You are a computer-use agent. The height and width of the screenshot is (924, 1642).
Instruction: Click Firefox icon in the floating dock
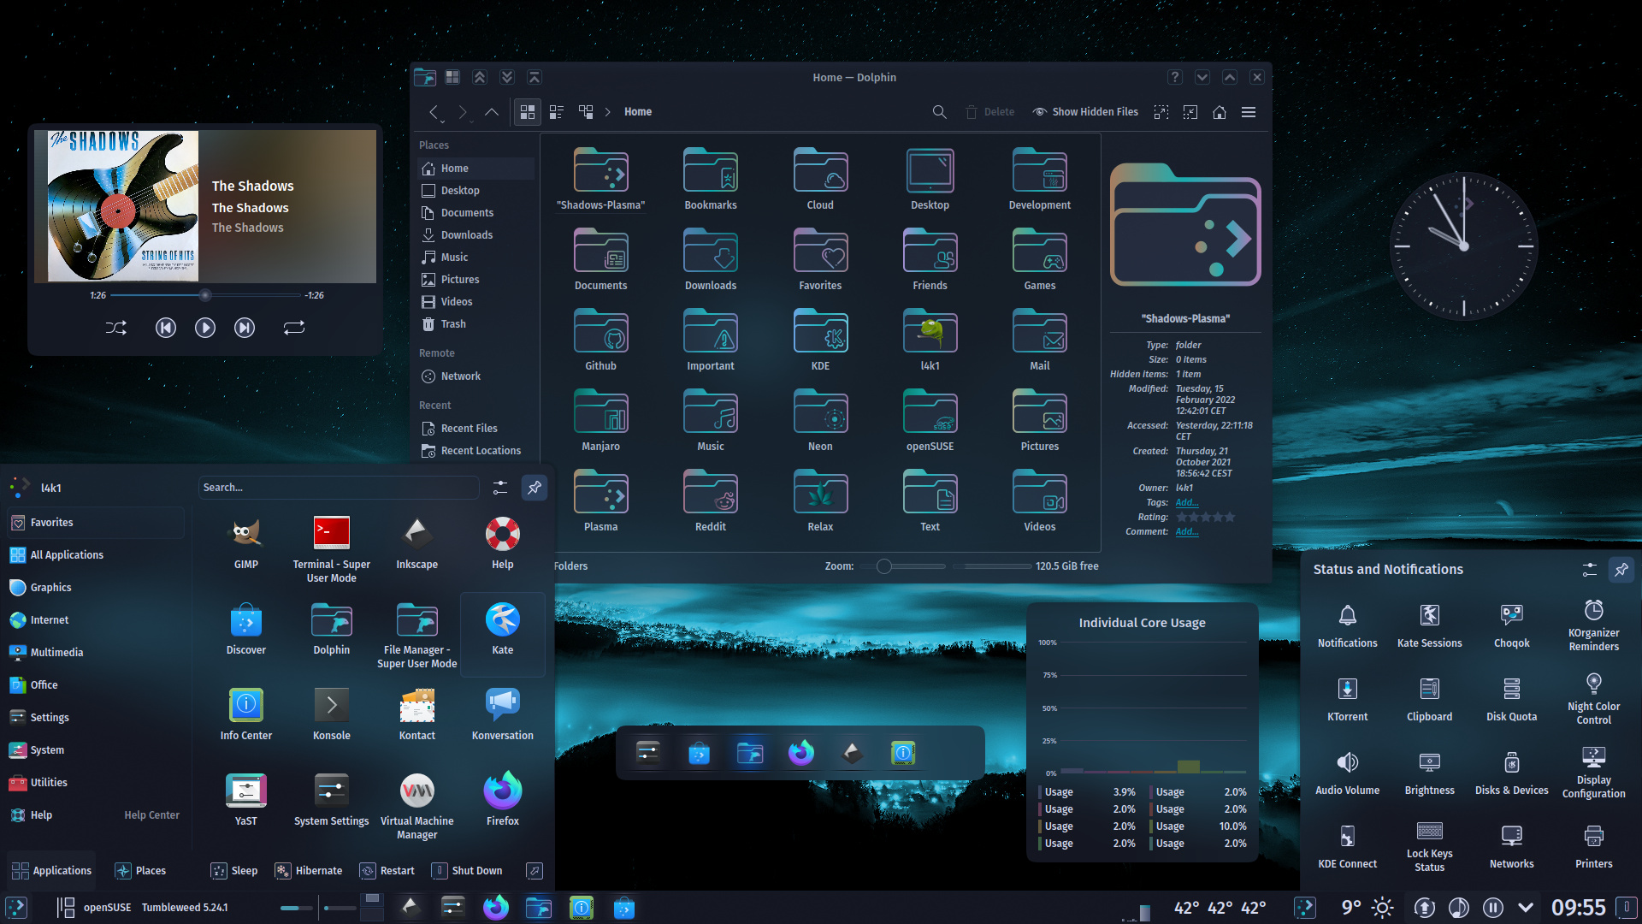(801, 753)
